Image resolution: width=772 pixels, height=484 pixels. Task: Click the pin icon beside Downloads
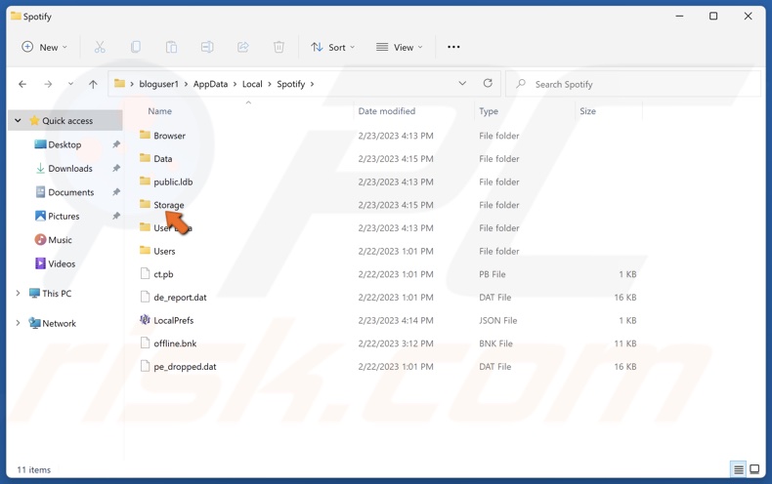(115, 168)
